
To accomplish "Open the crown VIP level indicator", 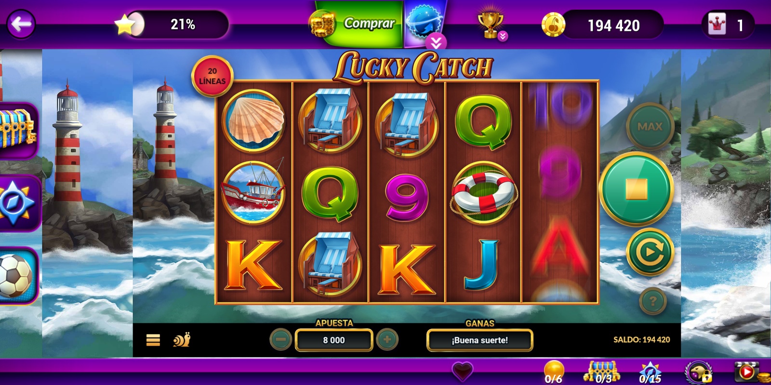I will (x=728, y=25).
